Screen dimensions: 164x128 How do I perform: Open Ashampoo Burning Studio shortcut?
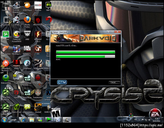(6, 66)
